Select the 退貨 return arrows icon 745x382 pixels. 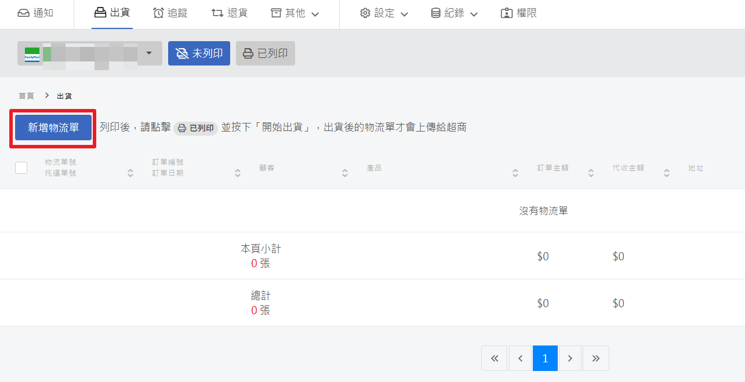[x=217, y=13]
